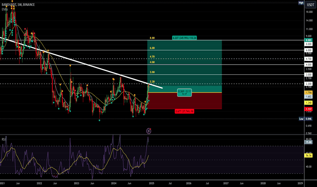Click the 2028 label on time axis
Viewport: 317px width, 187px height.
pos(263,183)
